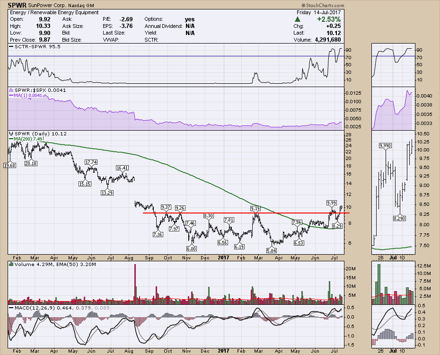The width and height of the screenshot is (440, 355).
Task: Click the +2.53% percent change
Action: [x=329, y=19]
